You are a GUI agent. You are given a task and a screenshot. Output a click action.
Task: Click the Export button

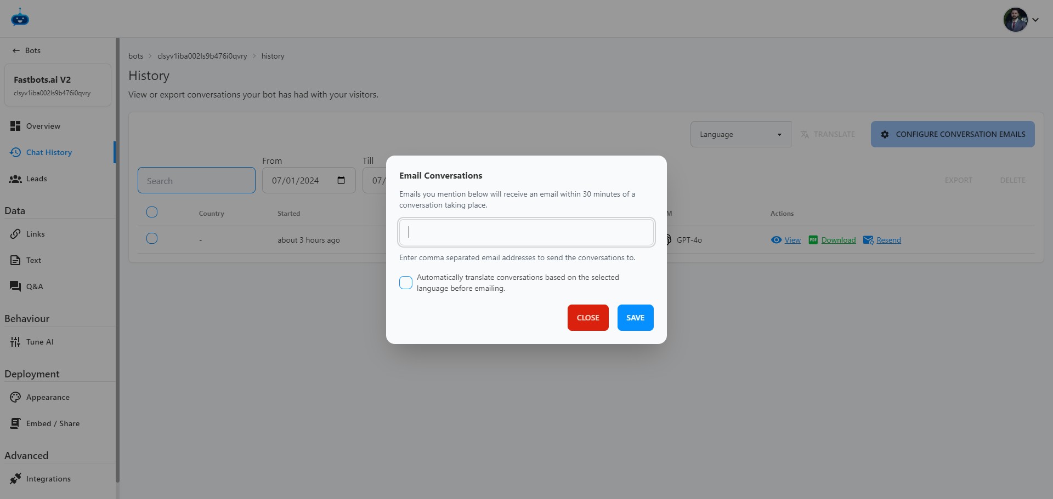pyautogui.click(x=958, y=180)
